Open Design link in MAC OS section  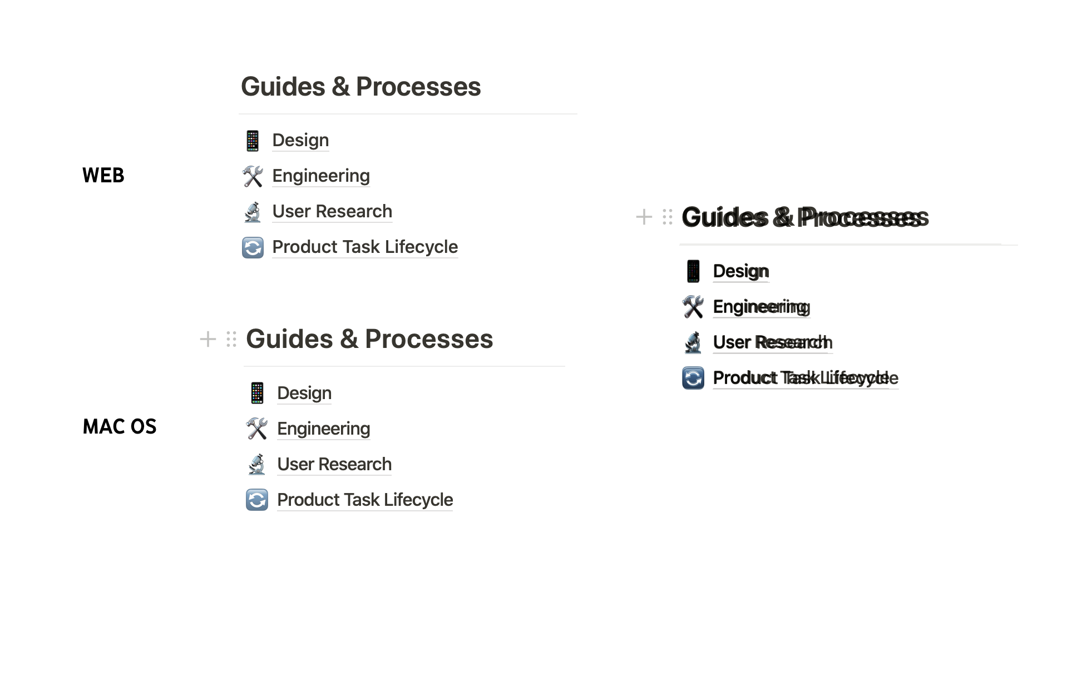tap(304, 393)
